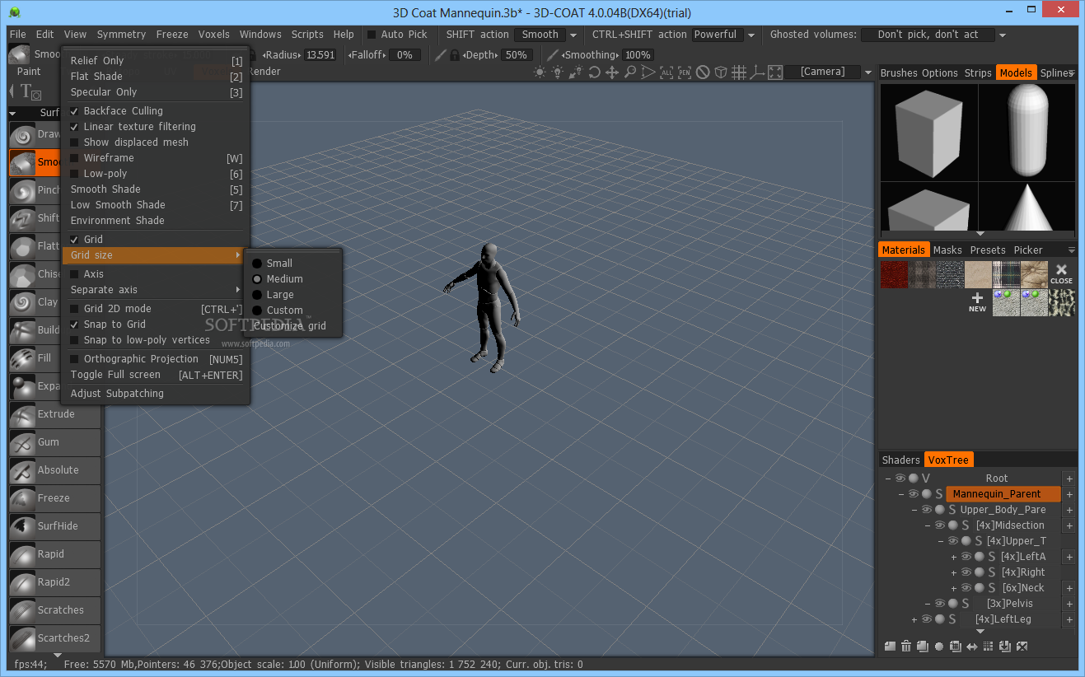Screen dimensions: 1085x677
Task: Toggle the grid icon in viewport toolbar
Action: click(739, 72)
